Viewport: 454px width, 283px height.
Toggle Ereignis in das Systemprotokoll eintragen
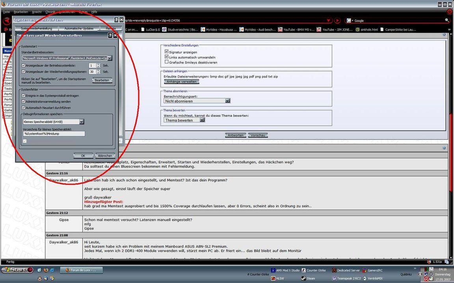[24, 96]
